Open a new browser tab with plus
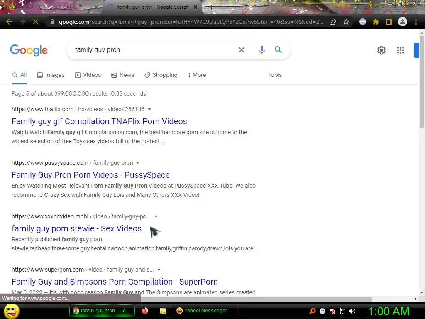The image size is (425, 319). [x=211, y=7]
